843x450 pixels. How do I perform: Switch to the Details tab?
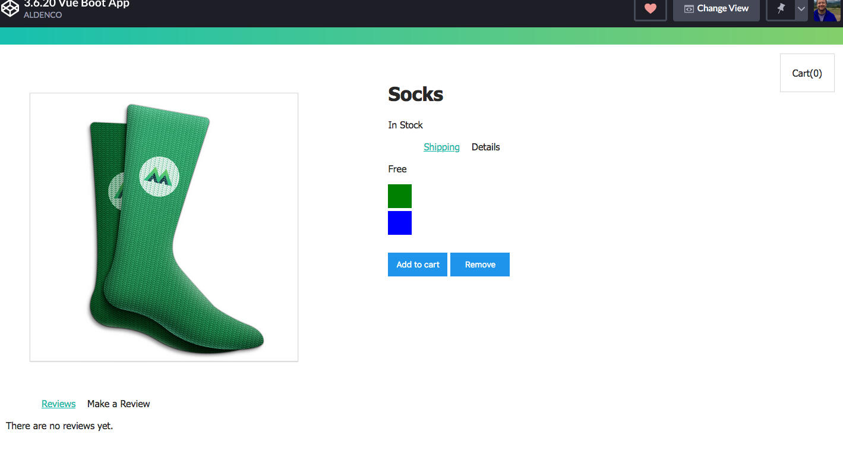click(485, 147)
